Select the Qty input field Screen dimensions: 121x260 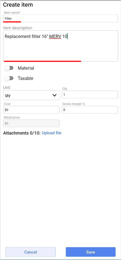point(90,94)
